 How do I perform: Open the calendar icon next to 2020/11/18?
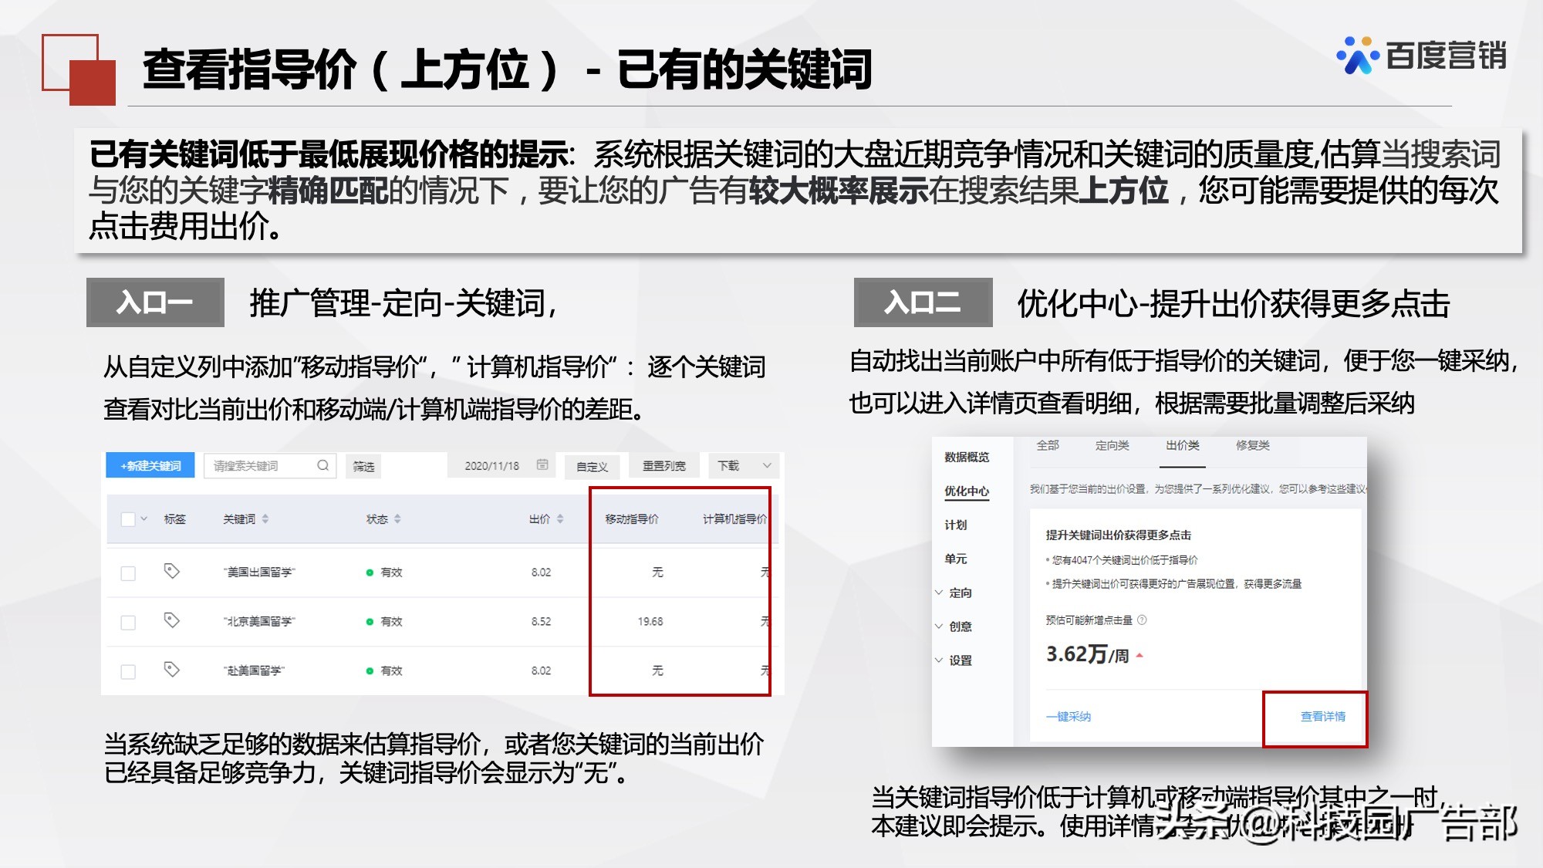(543, 464)
